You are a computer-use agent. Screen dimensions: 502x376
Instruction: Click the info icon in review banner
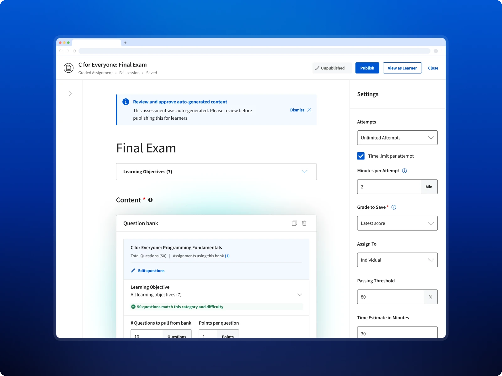[x=125, y=102]
